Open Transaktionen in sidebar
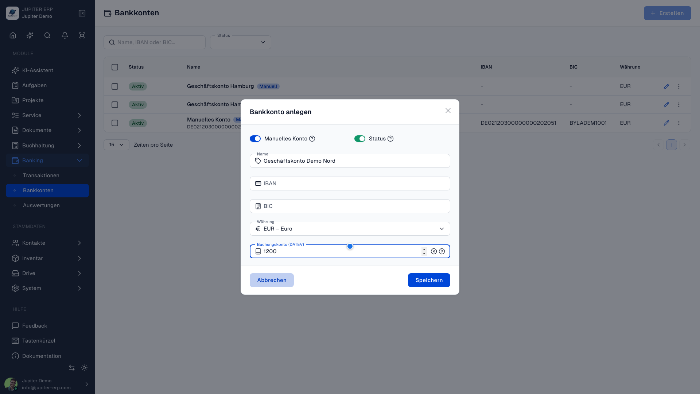Screen dimensions: 700x394 (47, 175)
